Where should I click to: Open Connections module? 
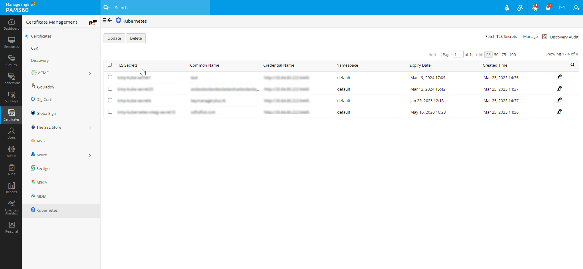[11, 79]
